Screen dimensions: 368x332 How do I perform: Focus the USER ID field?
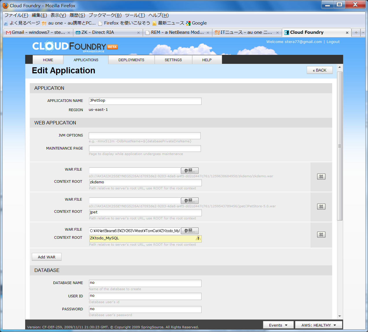[x=145, y=296]
